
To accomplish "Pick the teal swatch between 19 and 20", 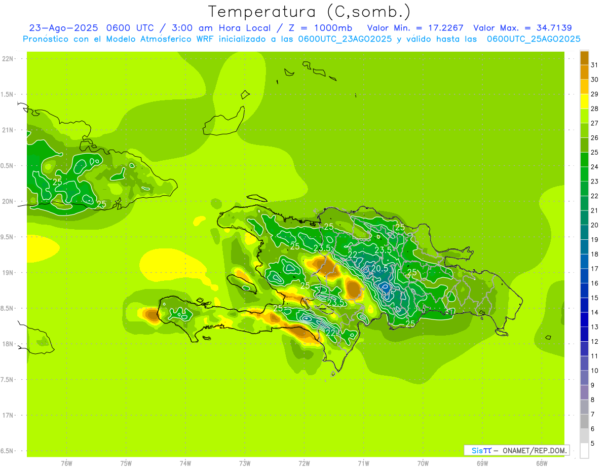I will (584, 233).
